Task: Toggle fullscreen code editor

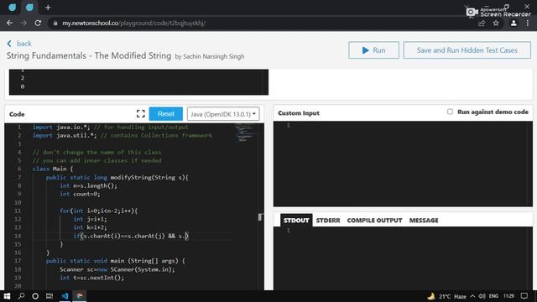Action: pyautogui.click(x=140, y=114)
